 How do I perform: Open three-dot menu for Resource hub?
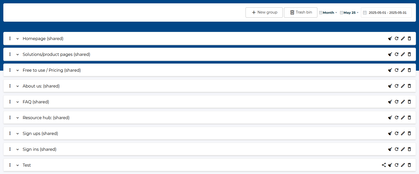10,118
